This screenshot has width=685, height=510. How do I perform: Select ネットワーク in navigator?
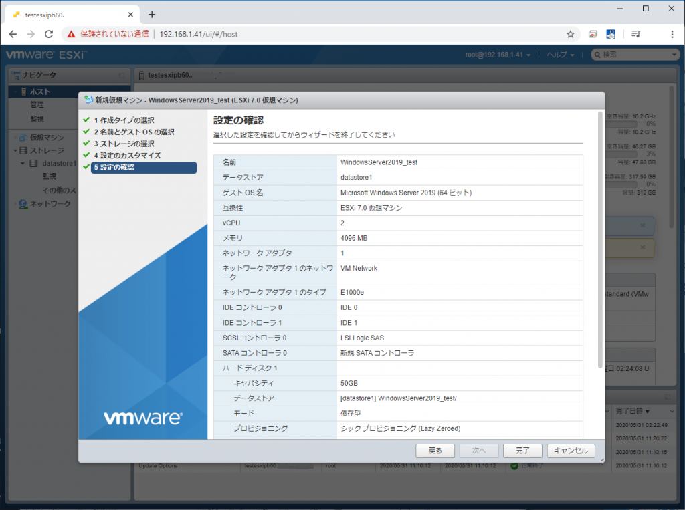[50, 203]
